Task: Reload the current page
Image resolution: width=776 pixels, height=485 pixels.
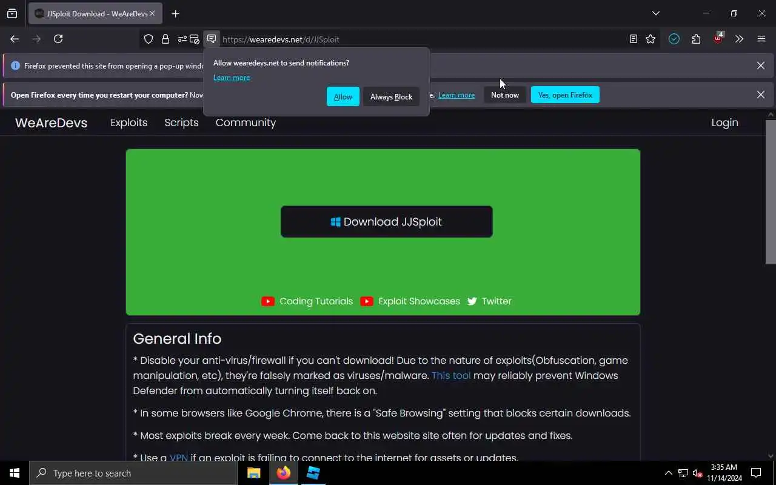Action: (58, 39)
